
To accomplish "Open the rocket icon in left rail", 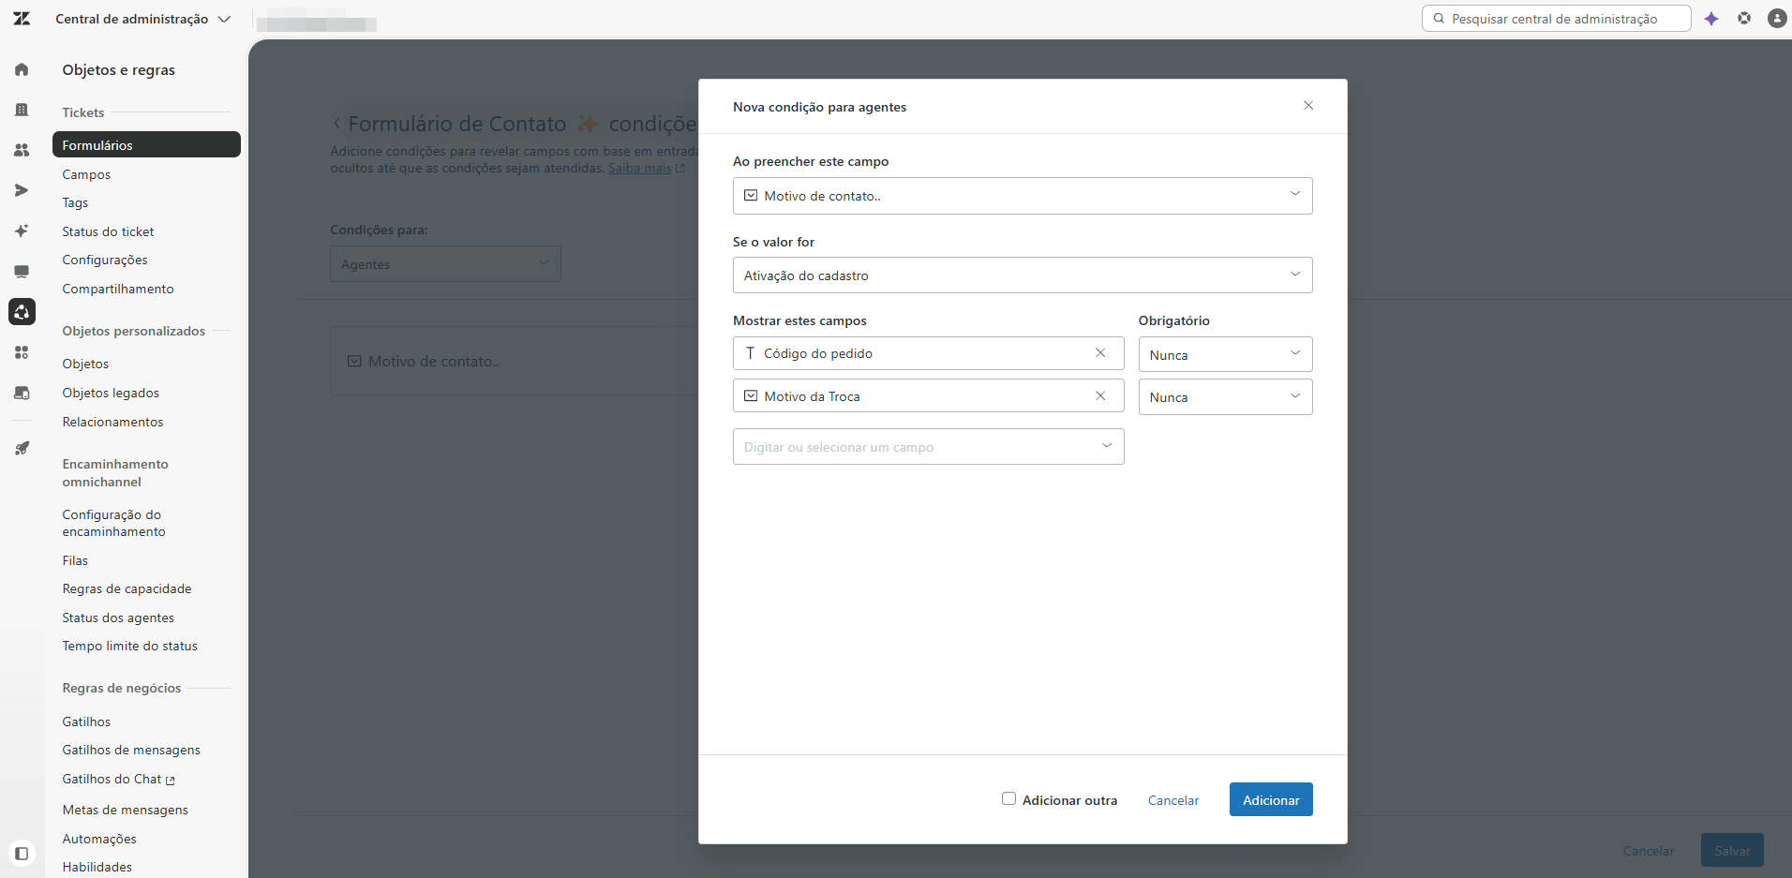I will point(22,449).
